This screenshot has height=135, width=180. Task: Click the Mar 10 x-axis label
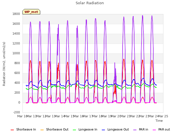(x=22, y=116)
